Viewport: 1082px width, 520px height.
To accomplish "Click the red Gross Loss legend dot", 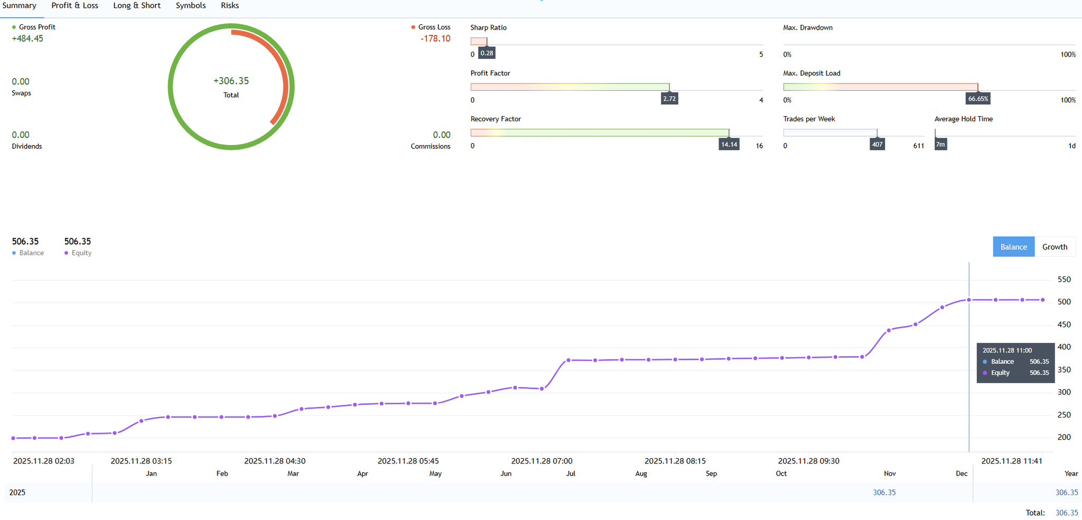I will tap(413, 27).
